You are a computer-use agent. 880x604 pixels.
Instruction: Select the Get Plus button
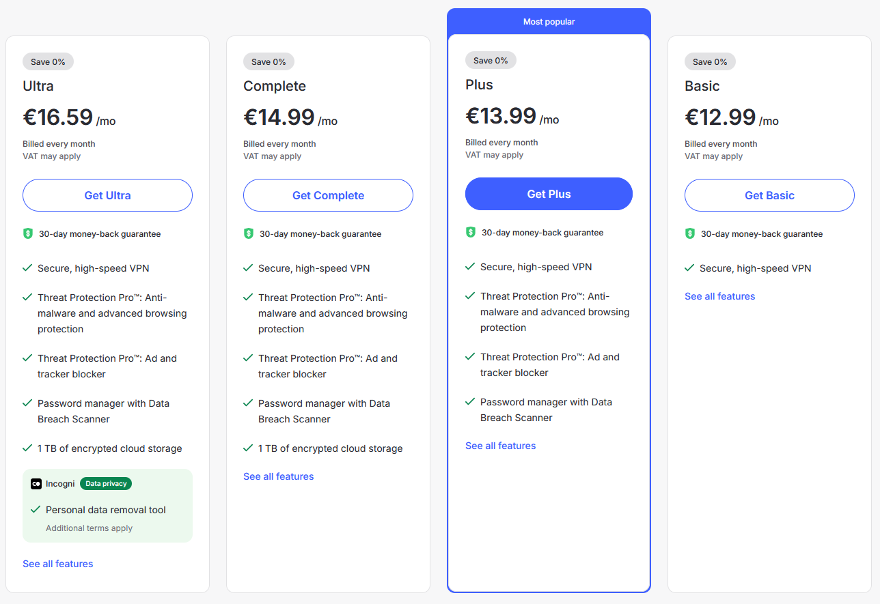pyautogui.click(x=549, y=194)
